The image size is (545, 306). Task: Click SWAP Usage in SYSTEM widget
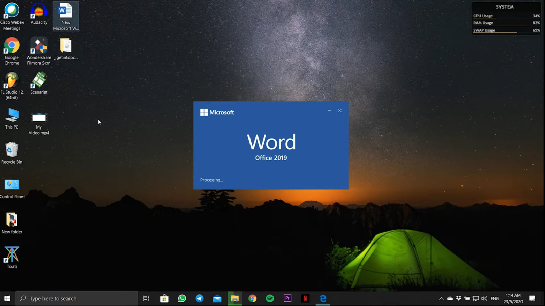(507, 30)
